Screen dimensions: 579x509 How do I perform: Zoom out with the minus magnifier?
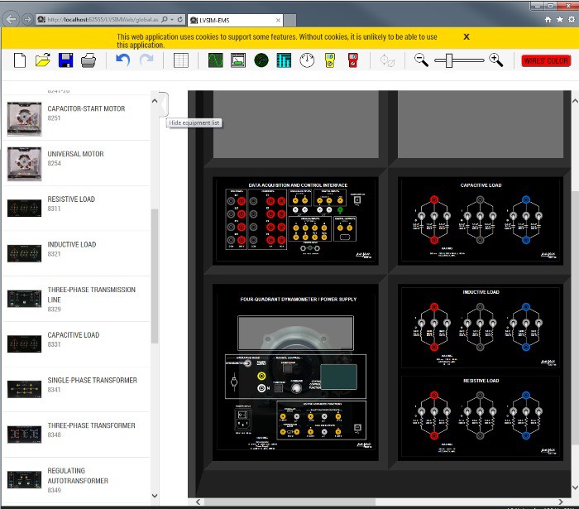(422, 60)
